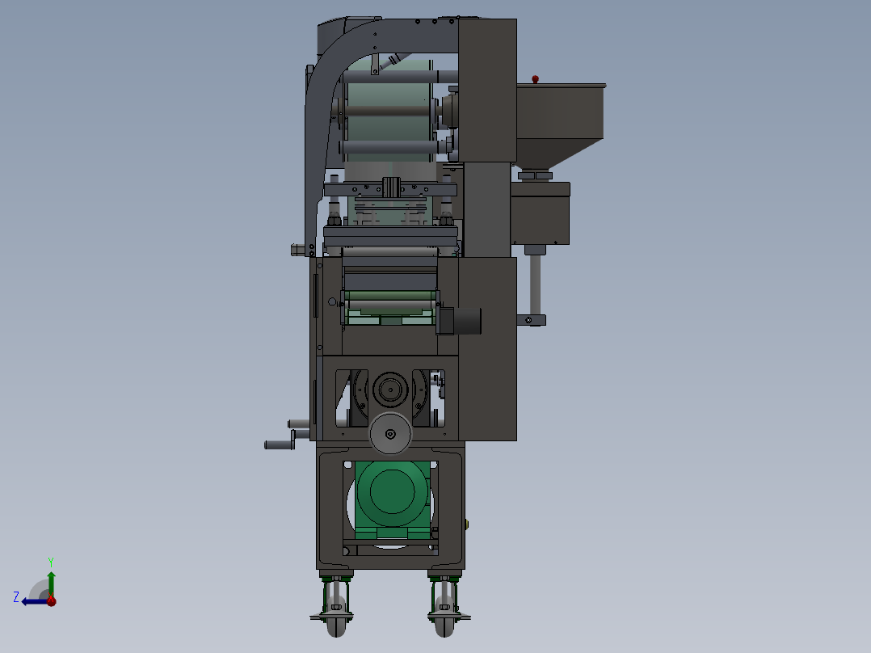Screen dimensions: 871x653
Task: Select the lower hand crank handle on the left
Action: click(x=280, y=444)
